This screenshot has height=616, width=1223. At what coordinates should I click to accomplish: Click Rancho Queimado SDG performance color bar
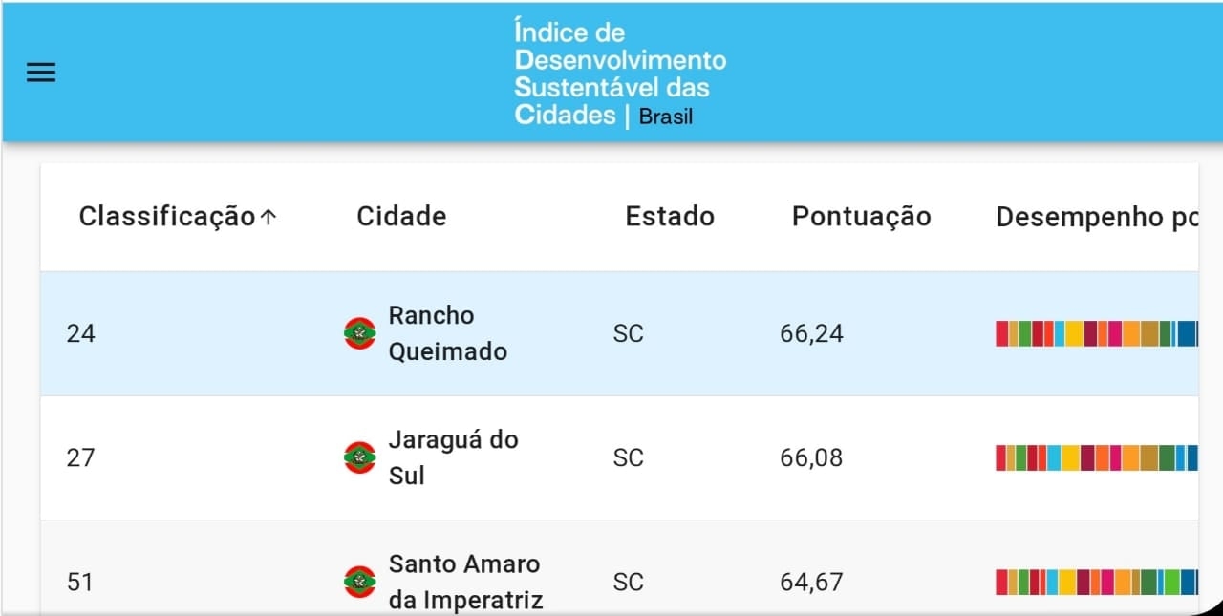click(1096, 333)
